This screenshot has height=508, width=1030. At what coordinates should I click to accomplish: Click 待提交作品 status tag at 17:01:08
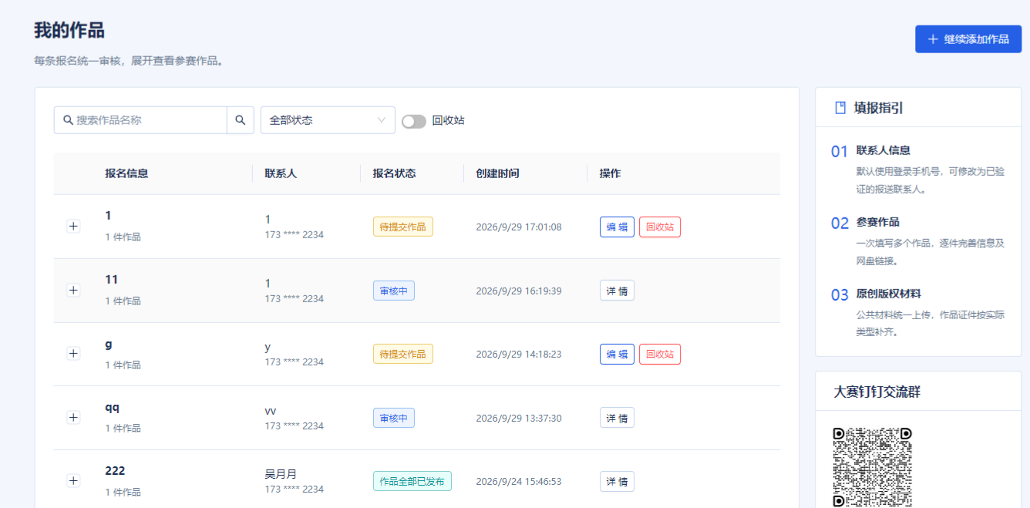402,227
